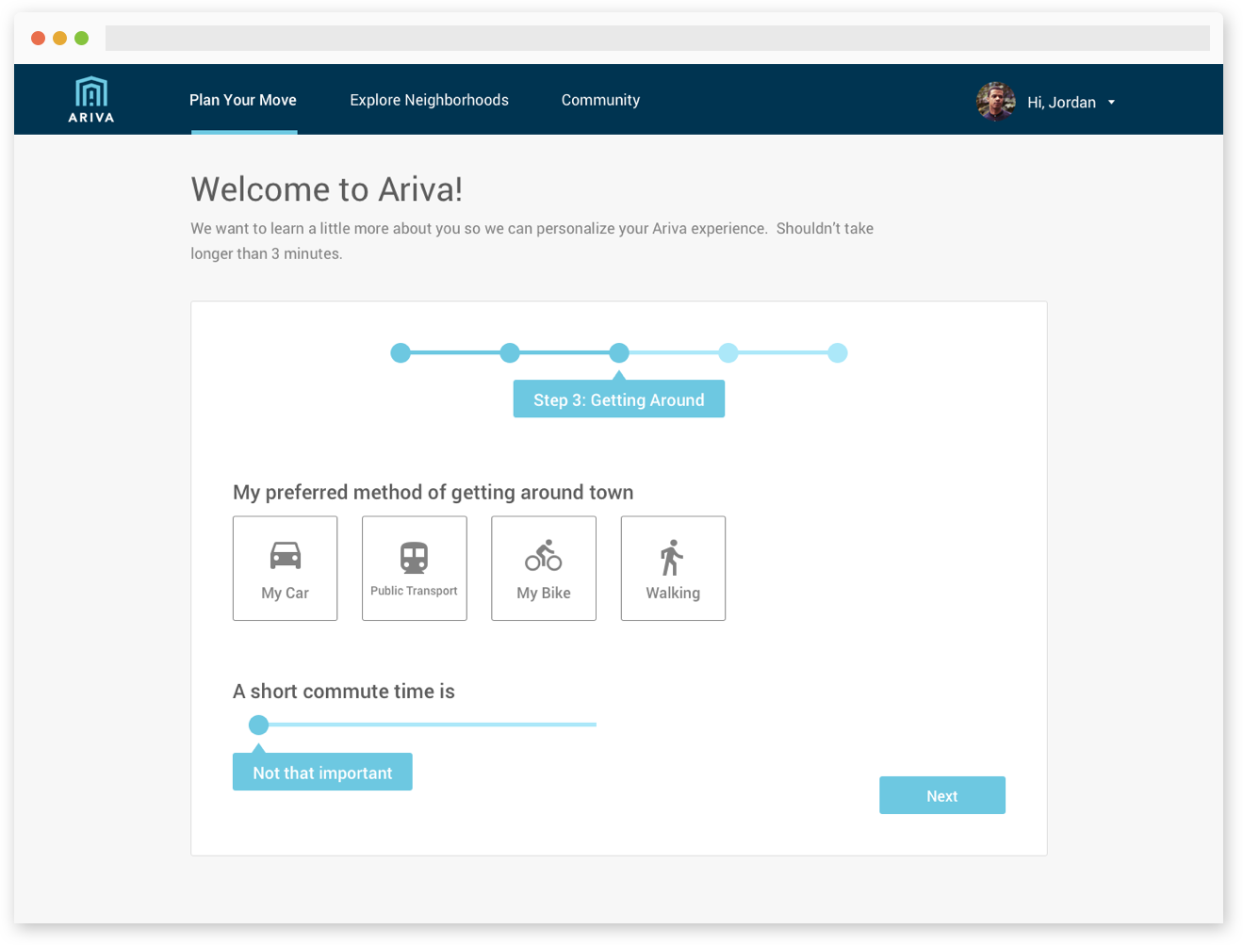1243x945 pixels.
Task: Open the Step 3: Getting Around label
Action: [x=618, y=399]
